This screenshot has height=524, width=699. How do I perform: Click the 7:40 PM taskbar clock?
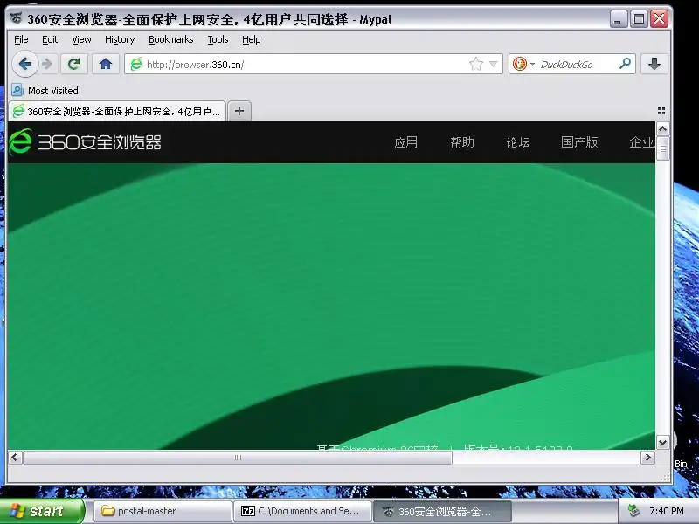pyautogui.click(x=666, y=511)
